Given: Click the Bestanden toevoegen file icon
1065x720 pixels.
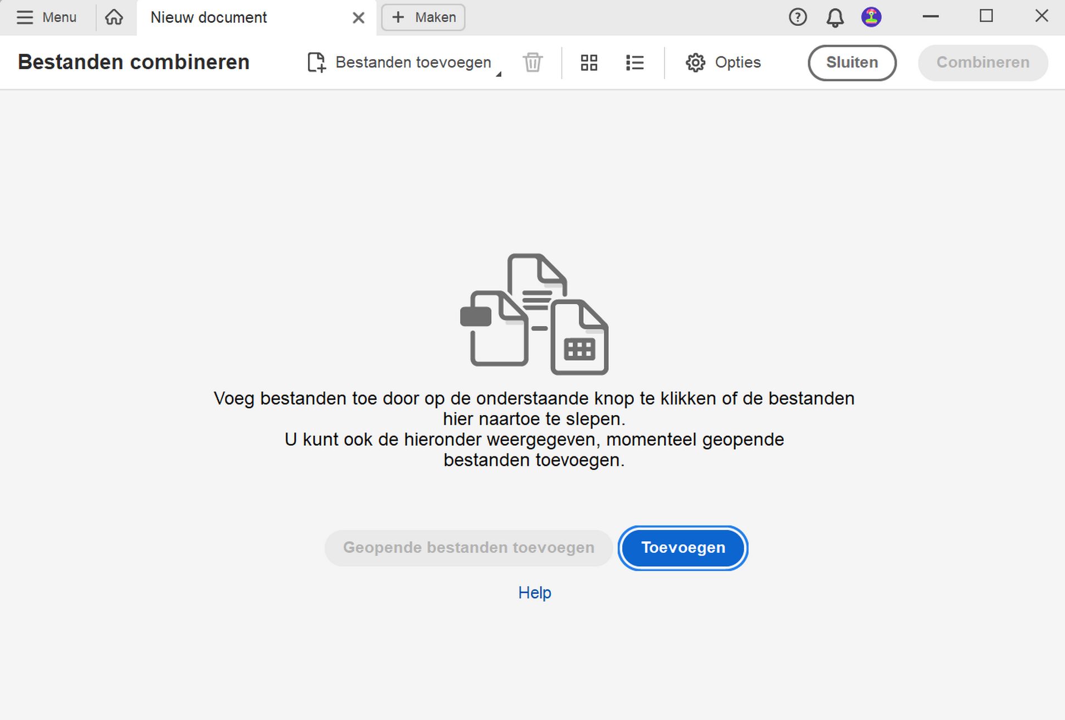Looking at the screenshot, I should tap(316, 62).
